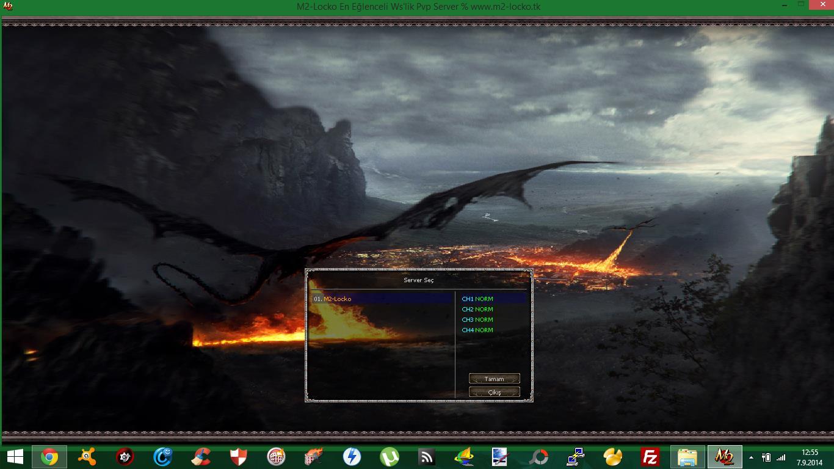The width and height of the screenshot is (834, 469).
Task: Open uTorrent from the taskbar
Action: pyautogui.click(x=389, y=457)
